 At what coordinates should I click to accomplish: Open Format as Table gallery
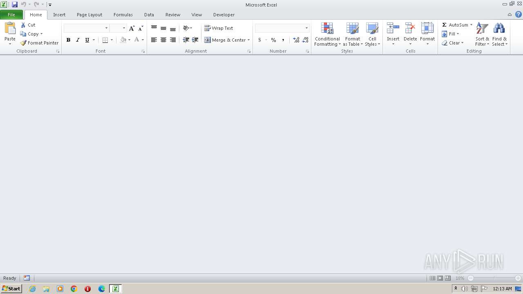353,34
